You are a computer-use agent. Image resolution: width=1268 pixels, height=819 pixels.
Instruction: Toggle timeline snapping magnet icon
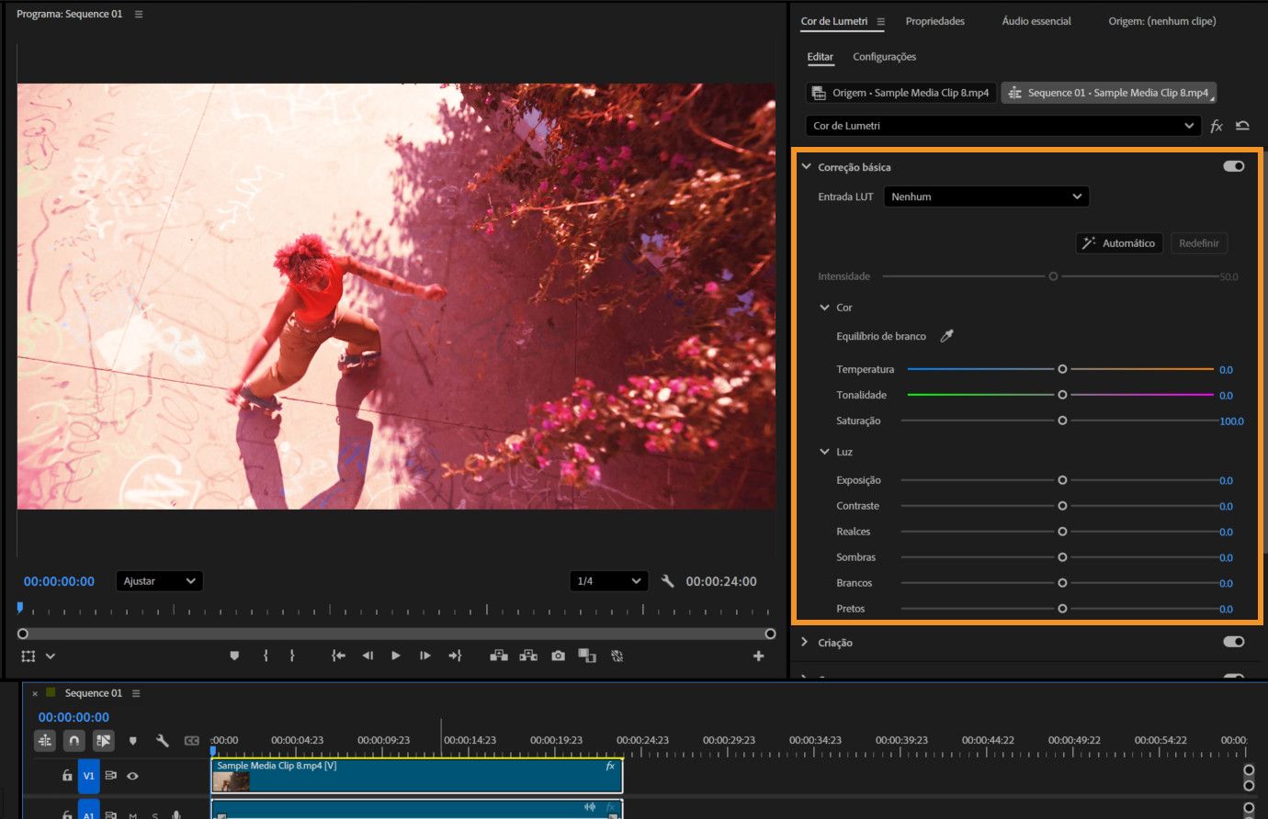(74, 740)
